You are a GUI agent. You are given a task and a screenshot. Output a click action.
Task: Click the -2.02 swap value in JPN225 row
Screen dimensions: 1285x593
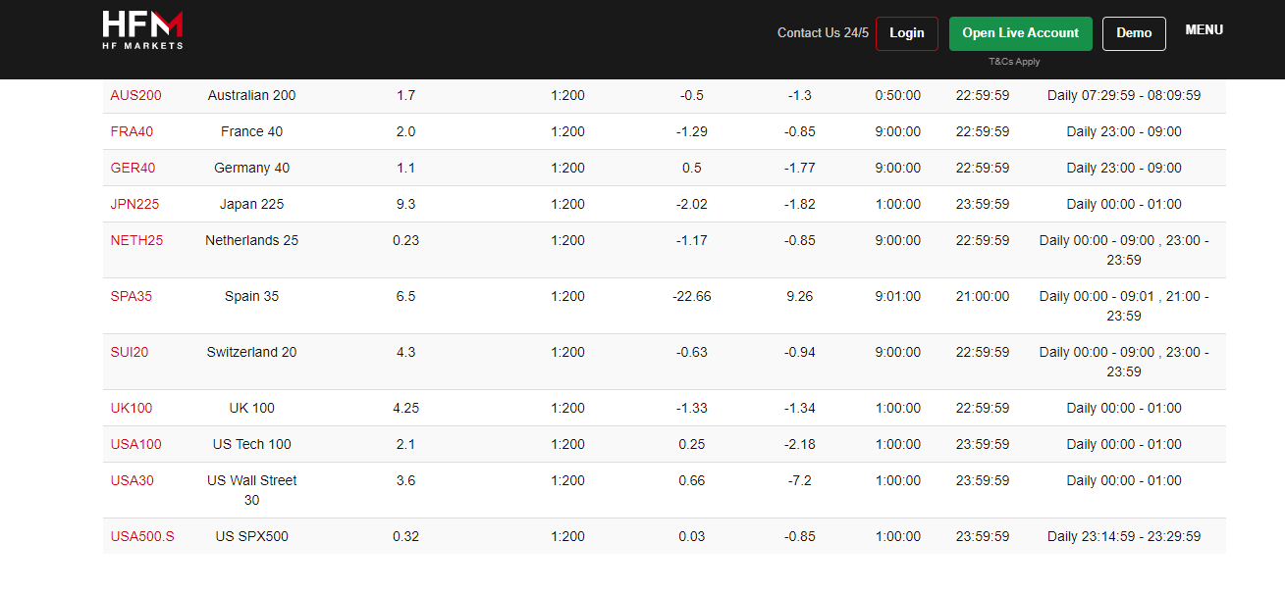[692, 204]
